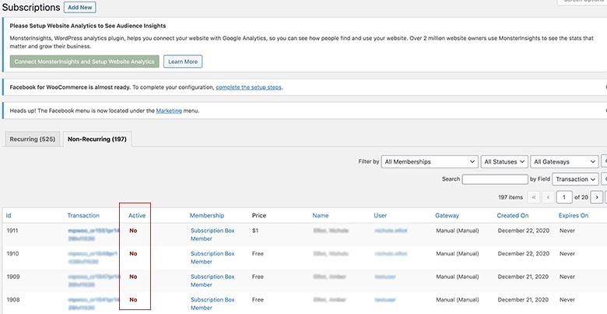
Task: Sort by Name column header
Action: [321, 216]
